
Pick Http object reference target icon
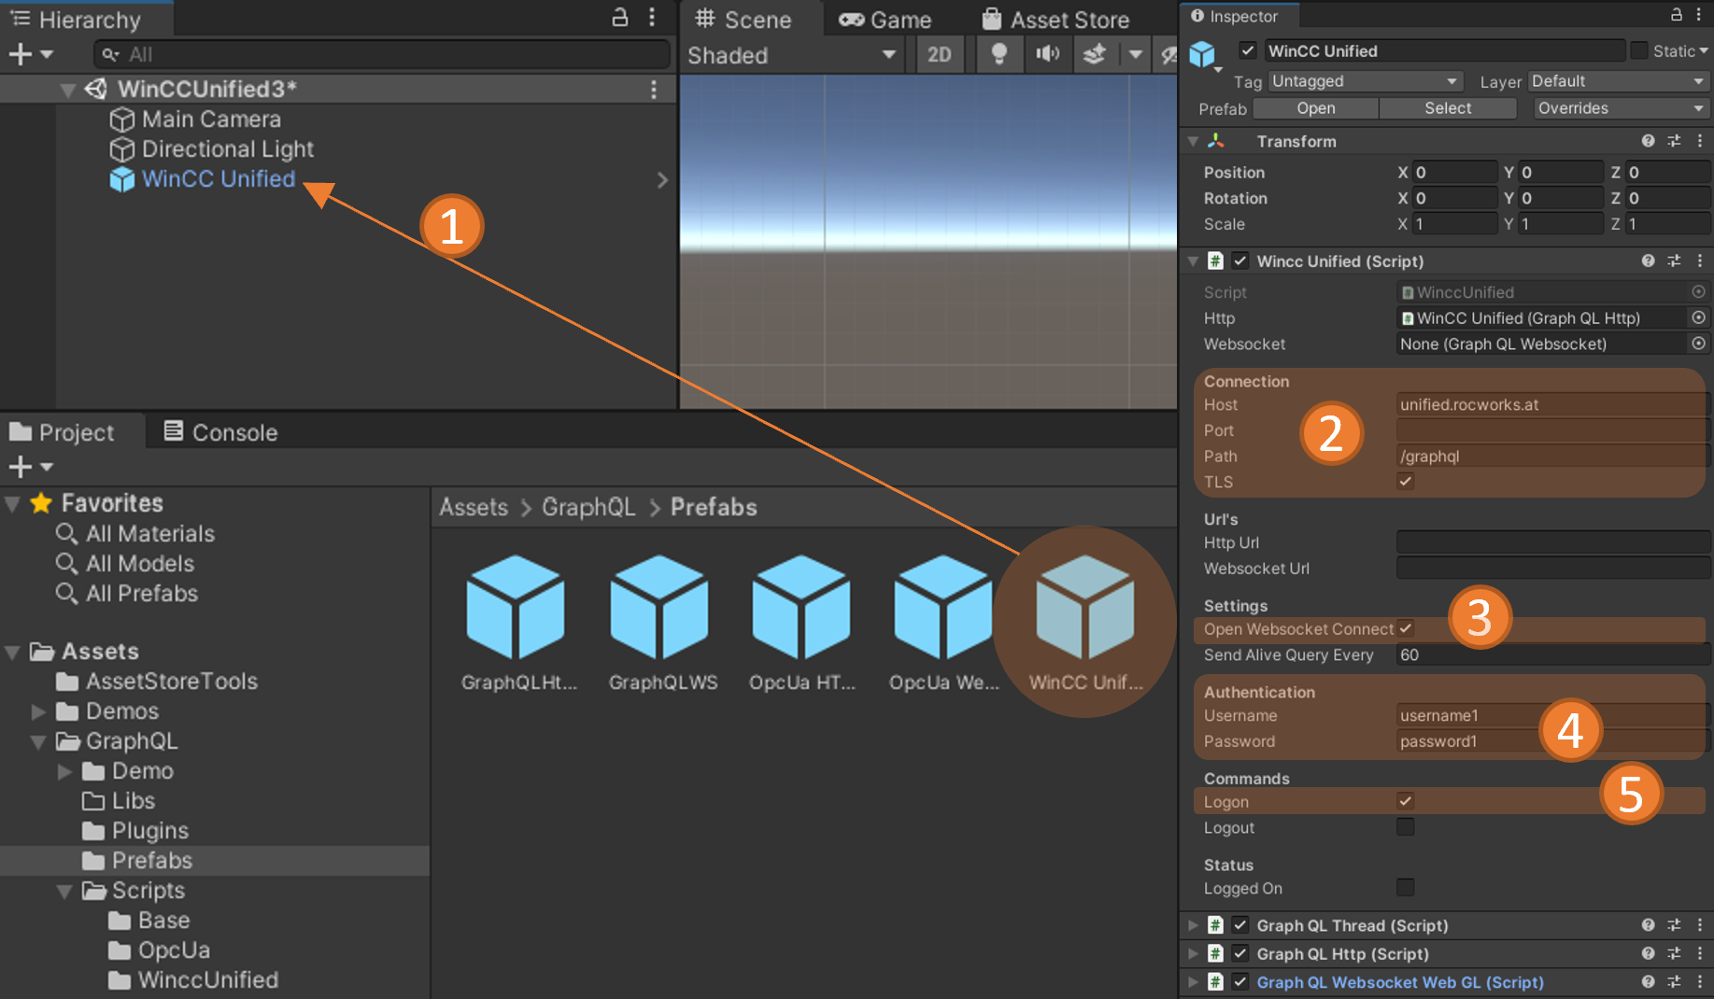pyautogui.click(x=1698, y=317)
